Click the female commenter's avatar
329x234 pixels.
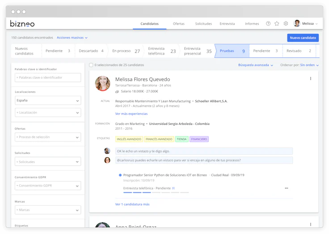coord(107,160)
